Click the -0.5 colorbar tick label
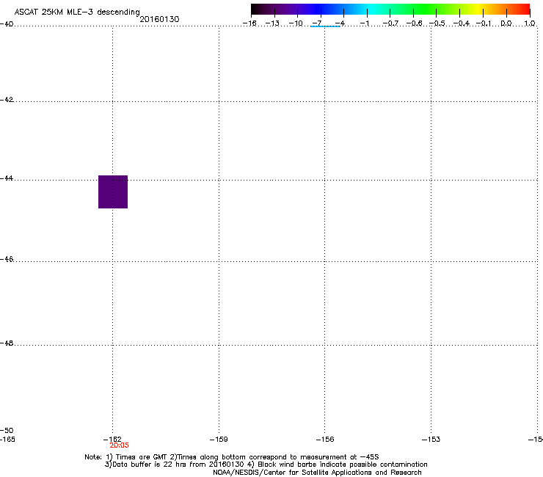 point(437,23)
